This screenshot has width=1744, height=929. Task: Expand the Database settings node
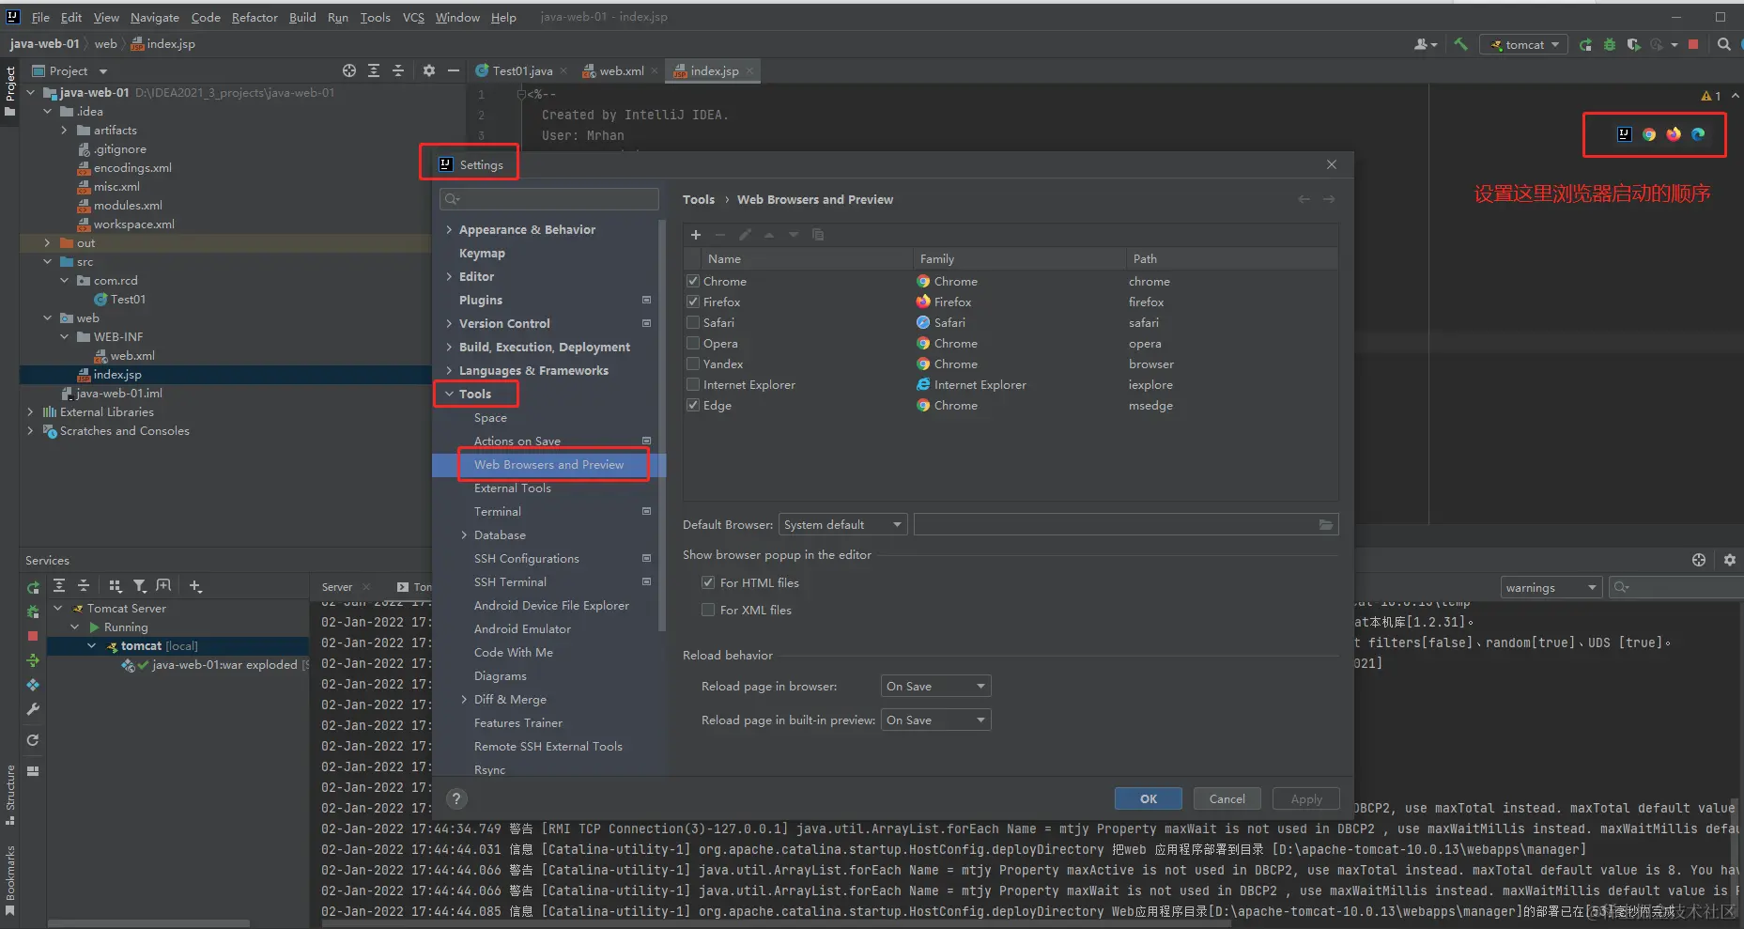464,535
